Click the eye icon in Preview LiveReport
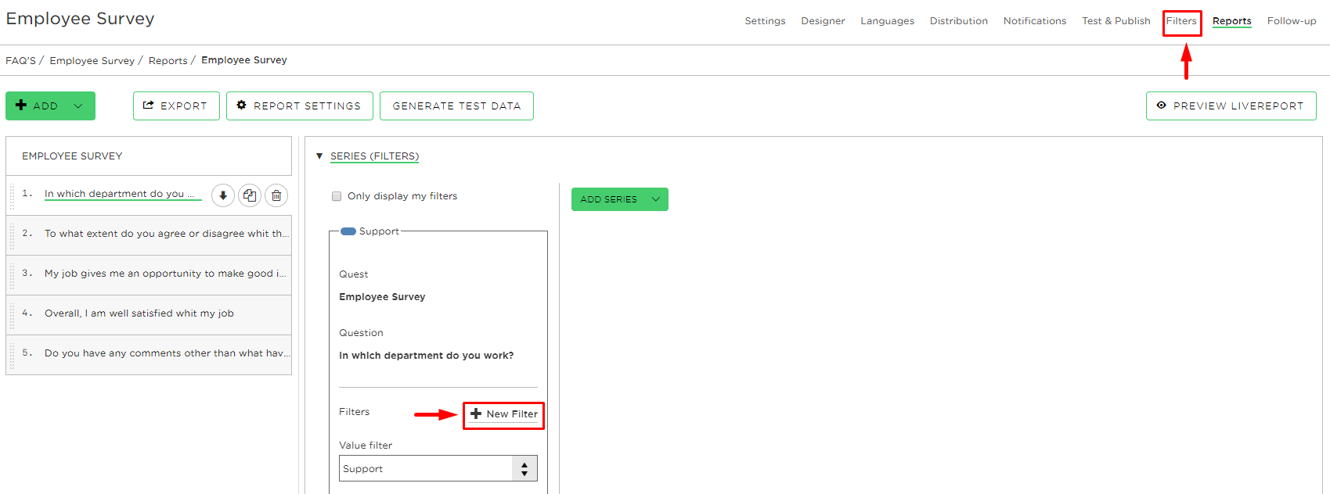 coord(1162,105)
